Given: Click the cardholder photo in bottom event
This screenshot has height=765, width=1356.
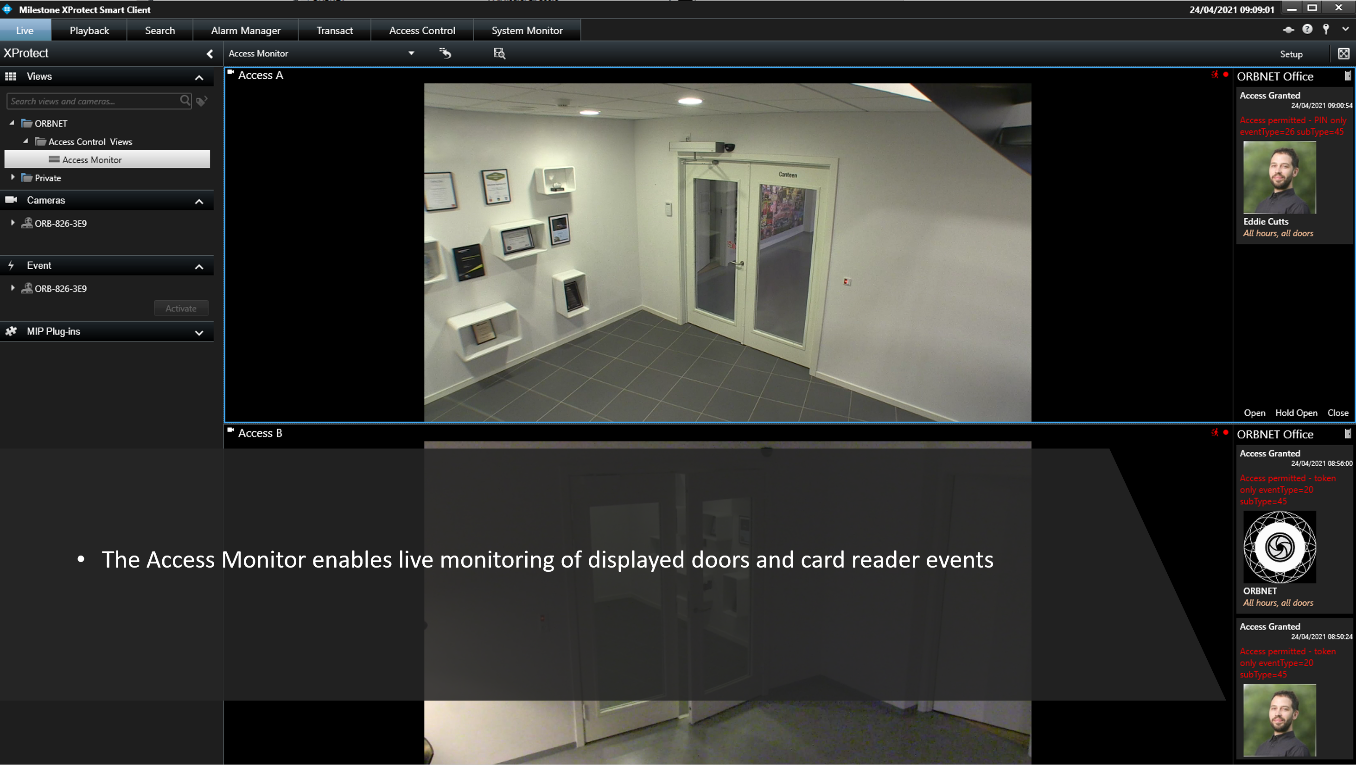Looking at the screenshot, I should click(1280, 720).
